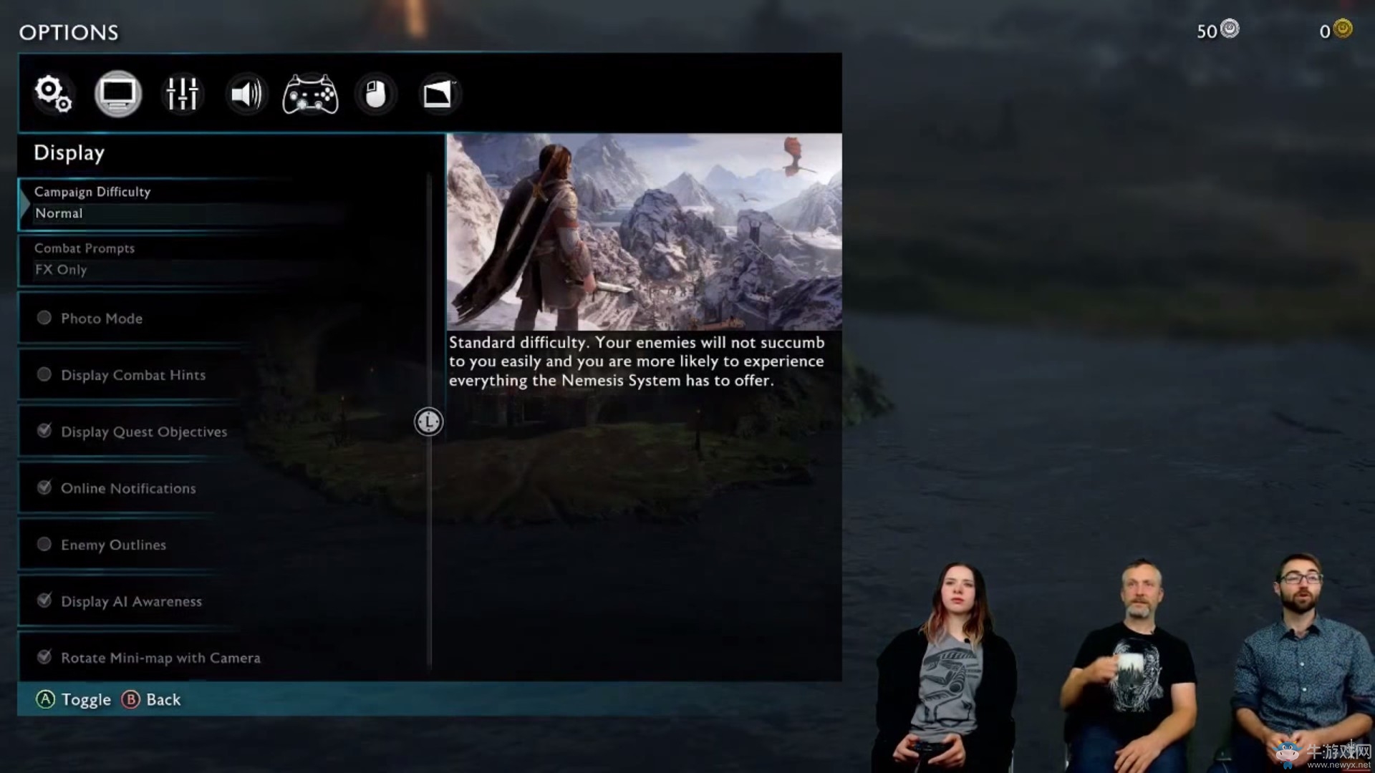Click the Display section heading

(69, 153)
